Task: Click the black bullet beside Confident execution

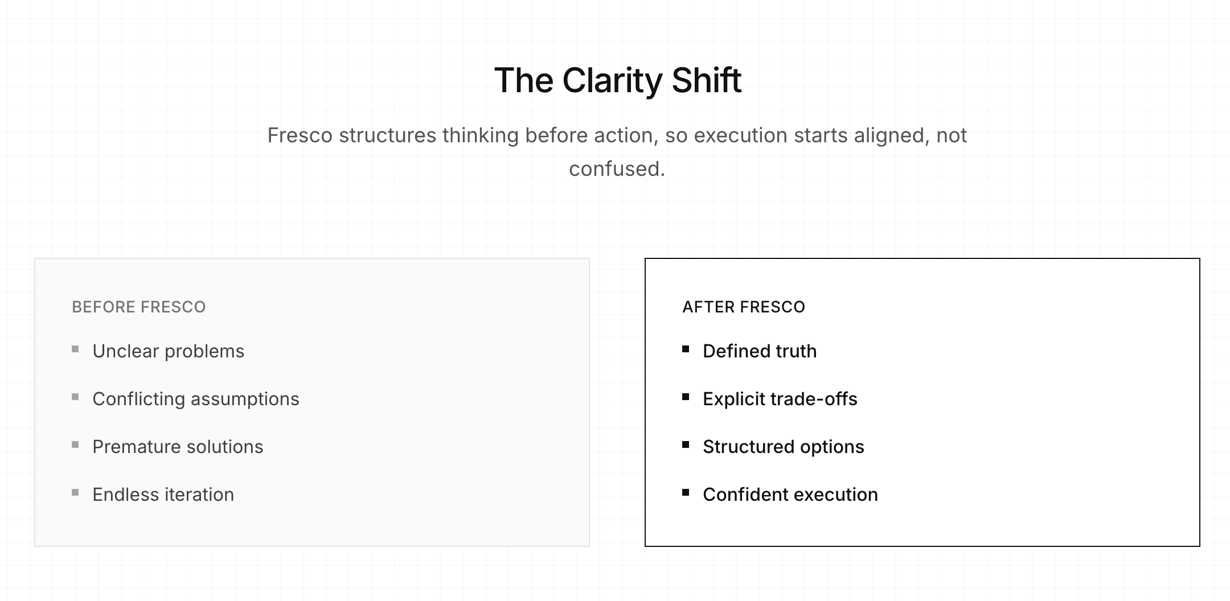Action: tap(686, 493)
